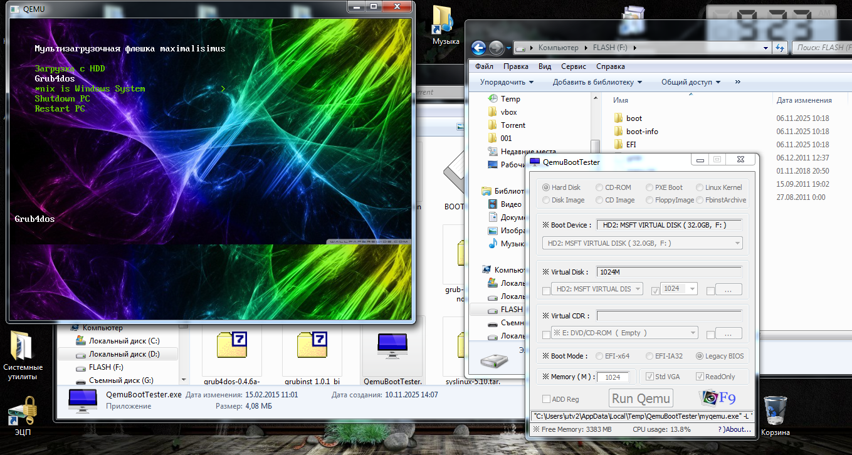Select the Legacy BIOS boot mode
This screenshot has height=455, width=852.
[700, 356]
